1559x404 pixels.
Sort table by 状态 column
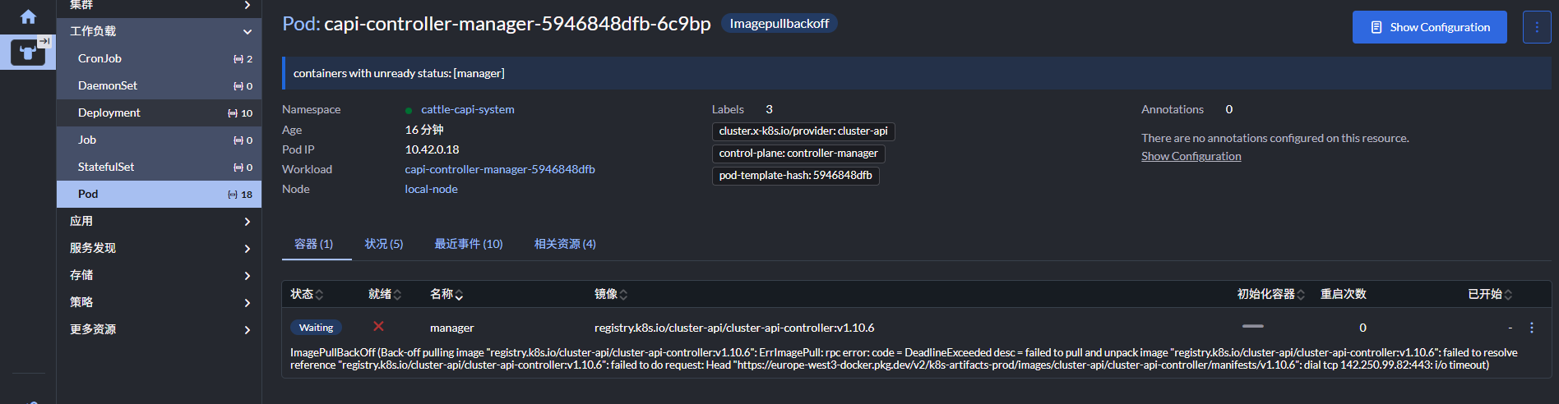(307, 294)
